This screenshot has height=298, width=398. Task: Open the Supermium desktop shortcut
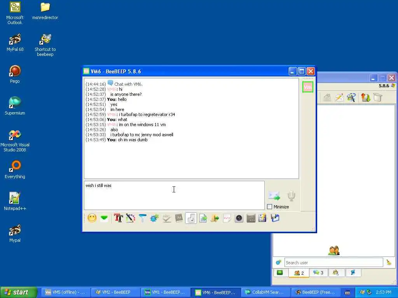click(x=15, y=106)
